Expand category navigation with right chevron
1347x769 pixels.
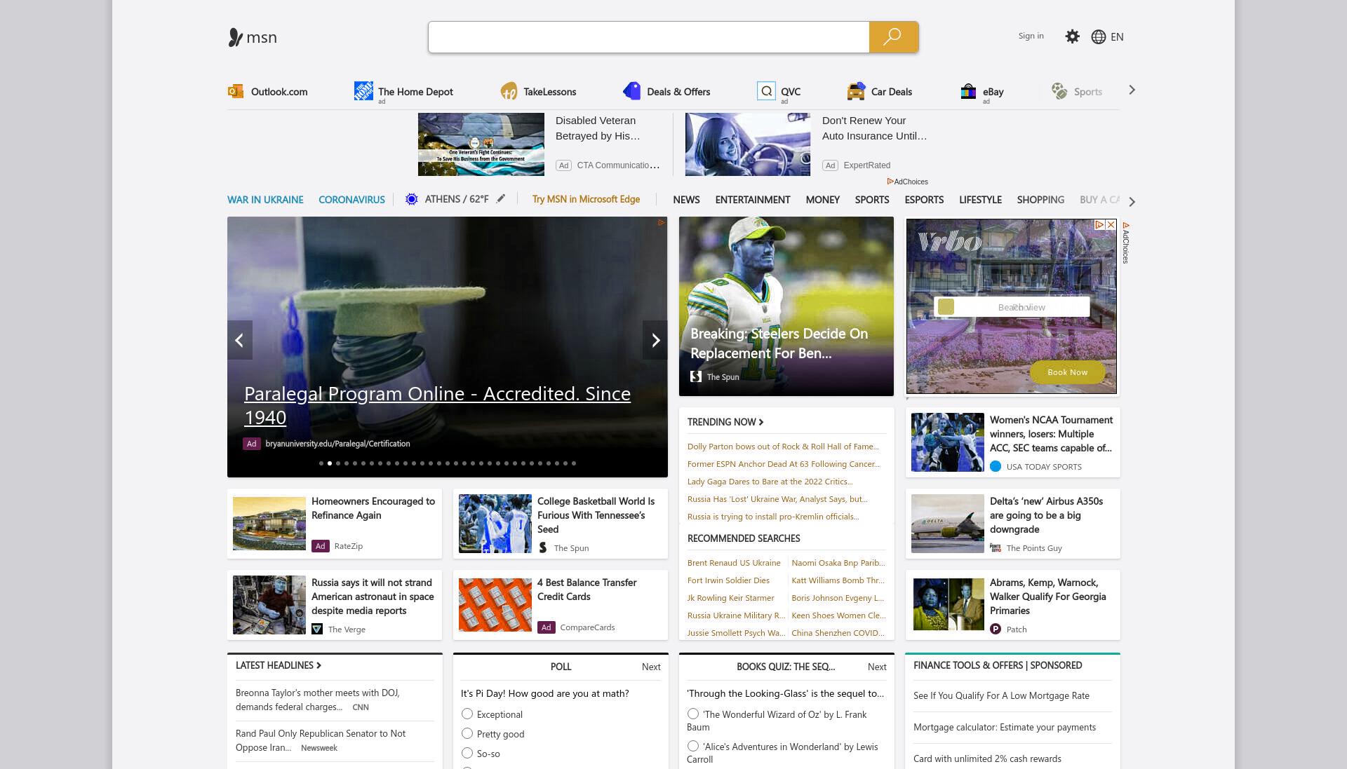pos(1132,201)
